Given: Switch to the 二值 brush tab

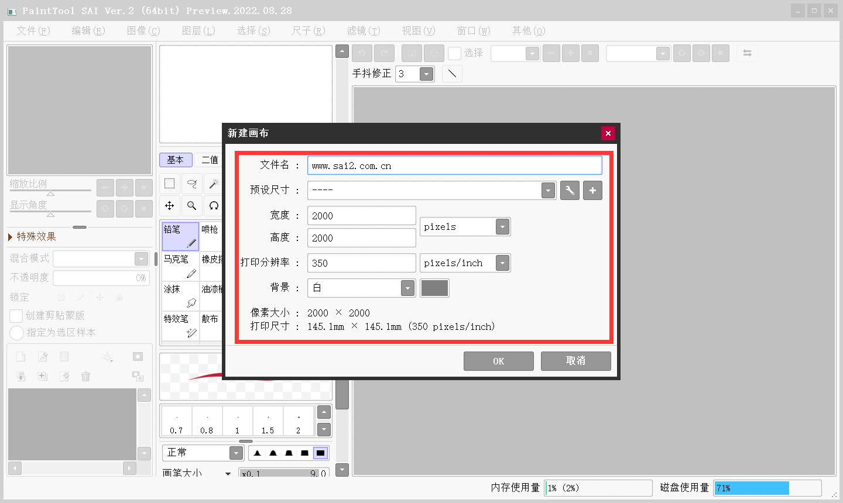Looking at the screenshot, I should point(210,160).
